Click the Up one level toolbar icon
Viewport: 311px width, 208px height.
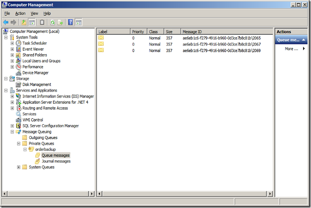[x=24, y=22]
